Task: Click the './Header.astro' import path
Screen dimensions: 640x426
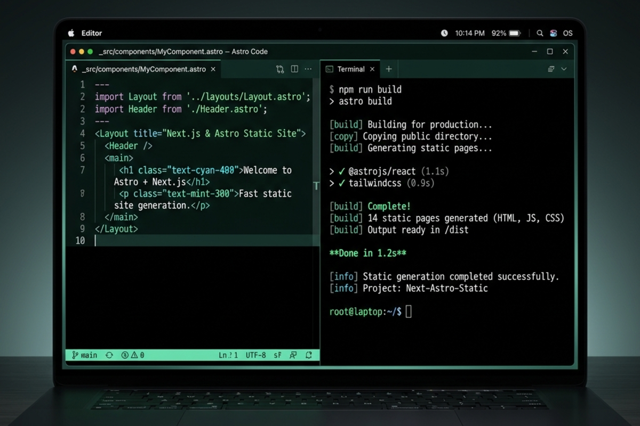Action: (224, 109)
